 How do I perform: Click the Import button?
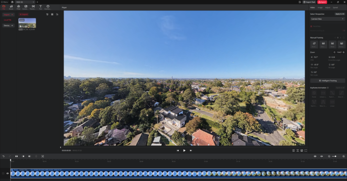(x=24, y=14)
